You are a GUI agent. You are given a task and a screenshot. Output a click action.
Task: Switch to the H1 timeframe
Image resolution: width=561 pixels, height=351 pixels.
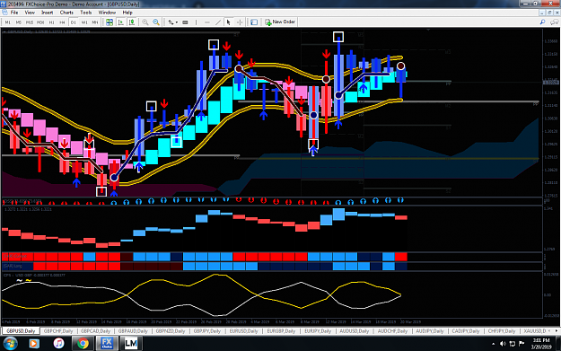coord(51,22)
